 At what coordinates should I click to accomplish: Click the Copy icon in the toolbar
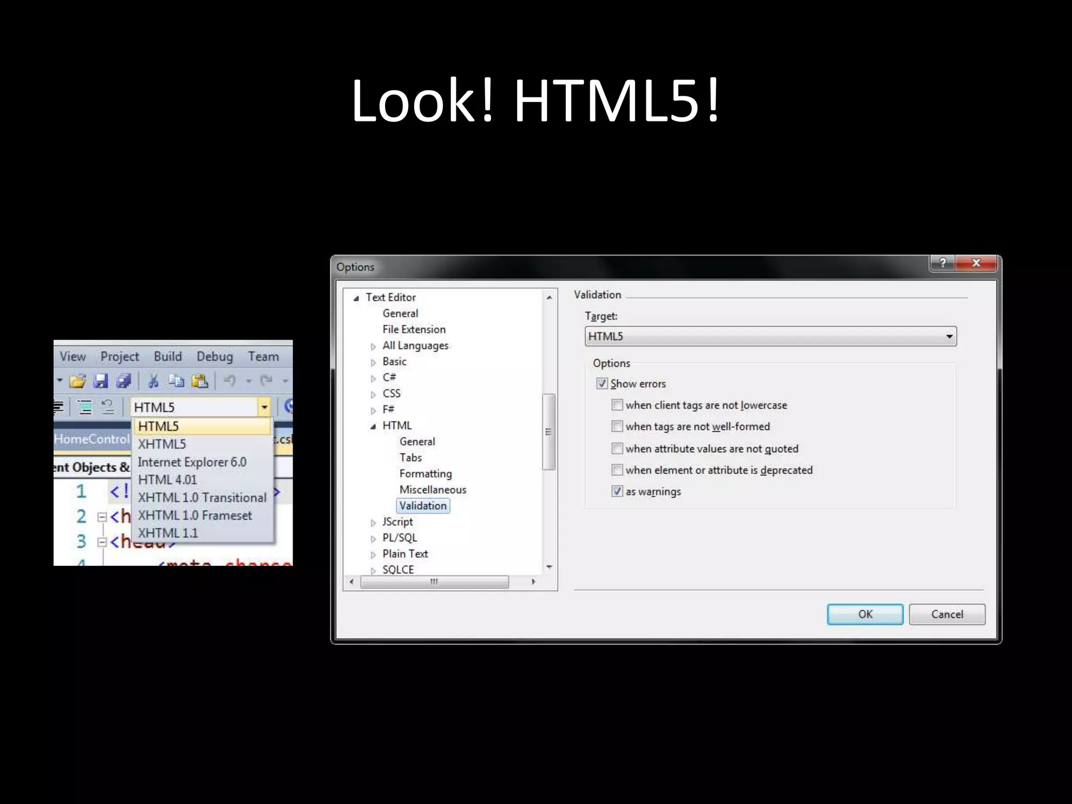[x=176, y=381]
